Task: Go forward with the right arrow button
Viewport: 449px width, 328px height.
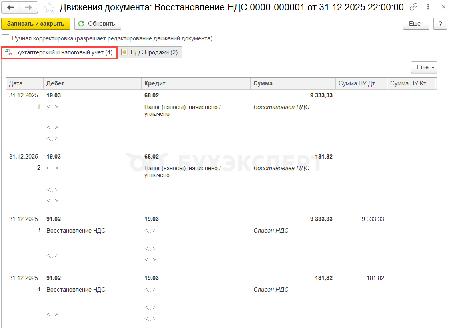Action: (x=29, y=8)
